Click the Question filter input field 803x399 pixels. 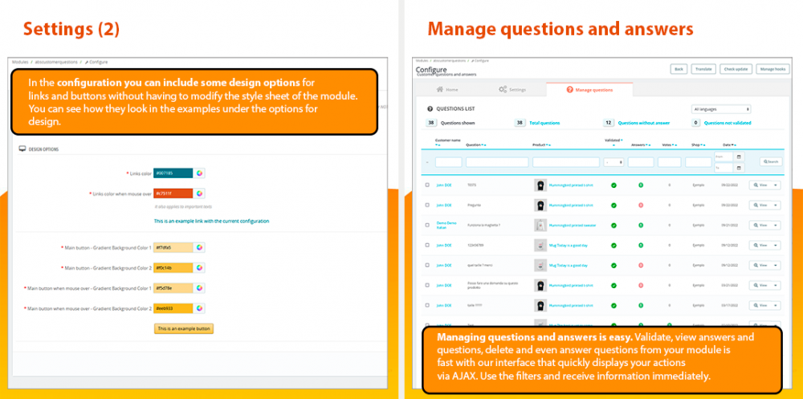(x=497, y=162)
